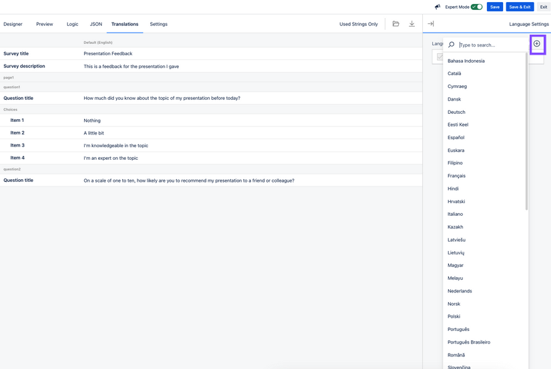
Task: Open the JSON tab
Action: tap(96, 24)
